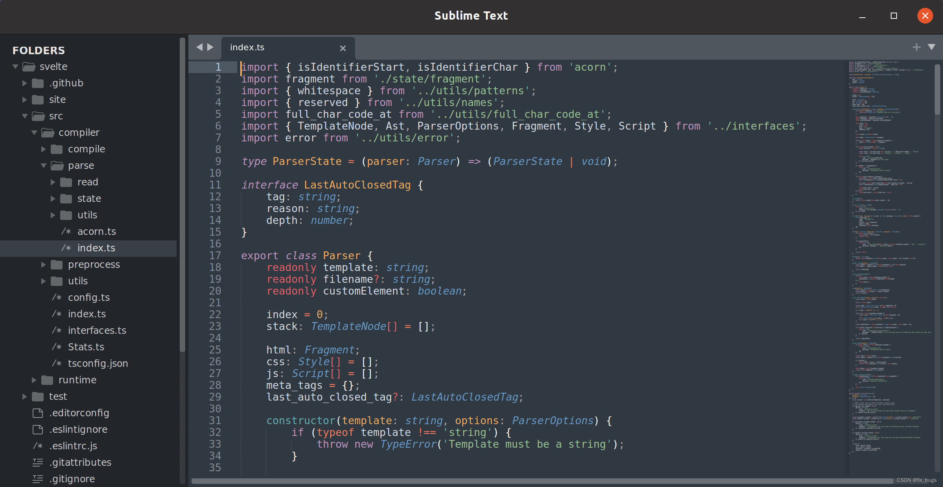Go to previous tab with left arrow
The image size is (943, 487).
[199, 47]
